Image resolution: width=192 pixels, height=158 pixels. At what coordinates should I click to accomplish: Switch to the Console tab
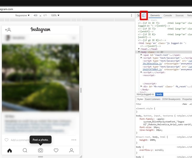coord(168,15)
